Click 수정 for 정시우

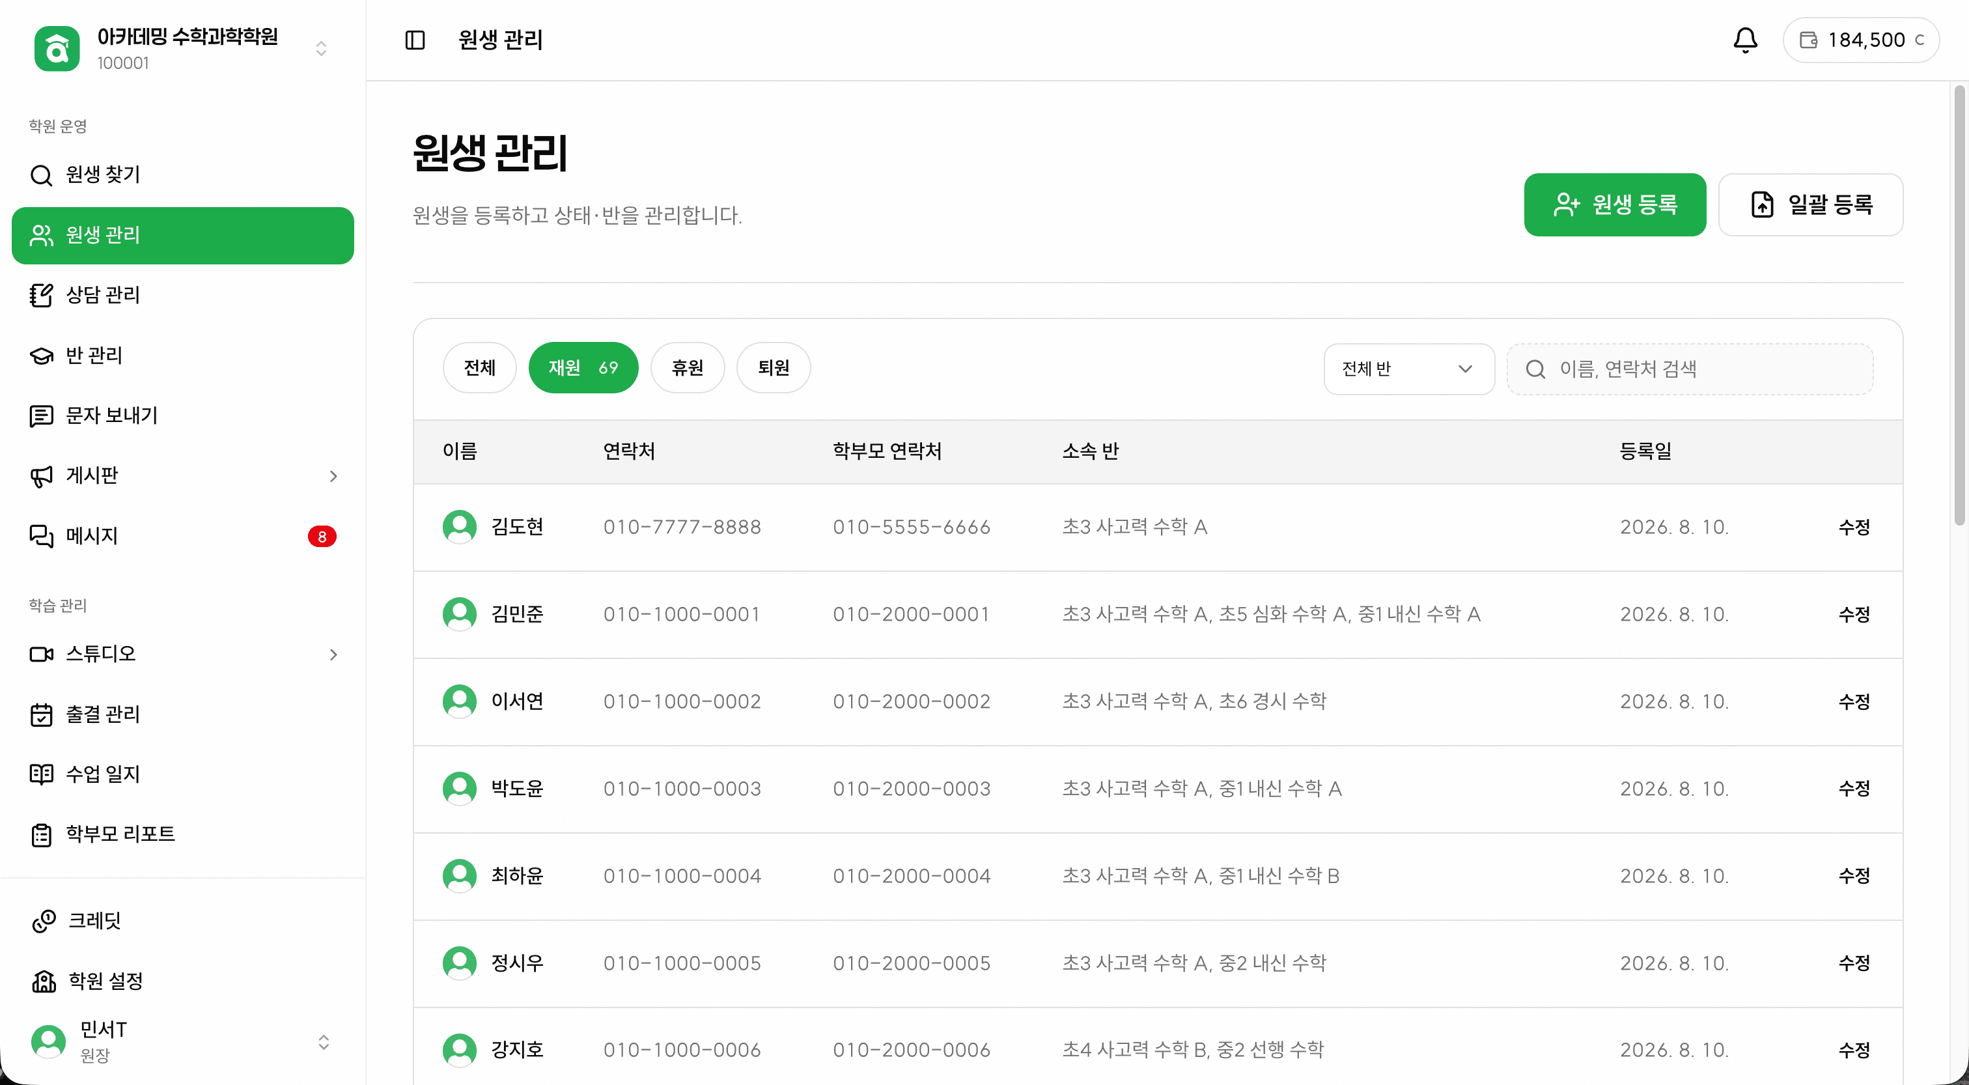(x=1854, y=963)
